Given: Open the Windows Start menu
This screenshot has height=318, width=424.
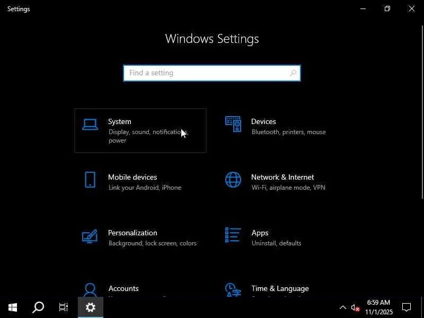Looking at the screenshot, I should 13,307.
